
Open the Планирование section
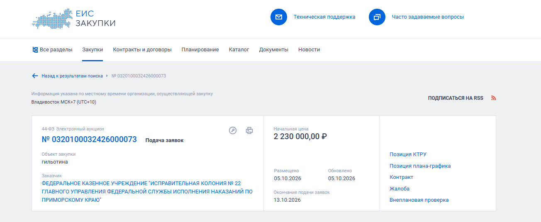tap(200, 50)
